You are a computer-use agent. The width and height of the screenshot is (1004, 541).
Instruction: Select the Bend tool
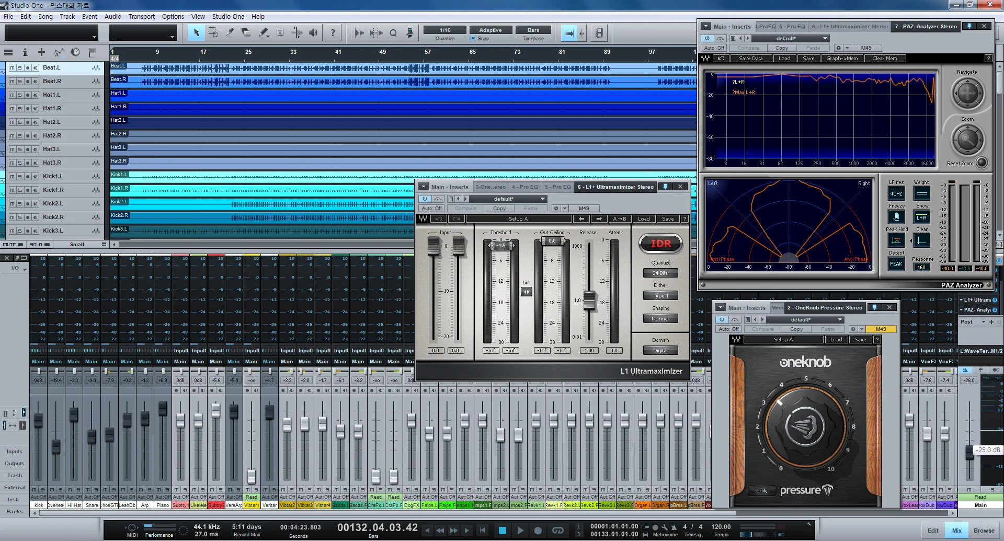(296, 33)
